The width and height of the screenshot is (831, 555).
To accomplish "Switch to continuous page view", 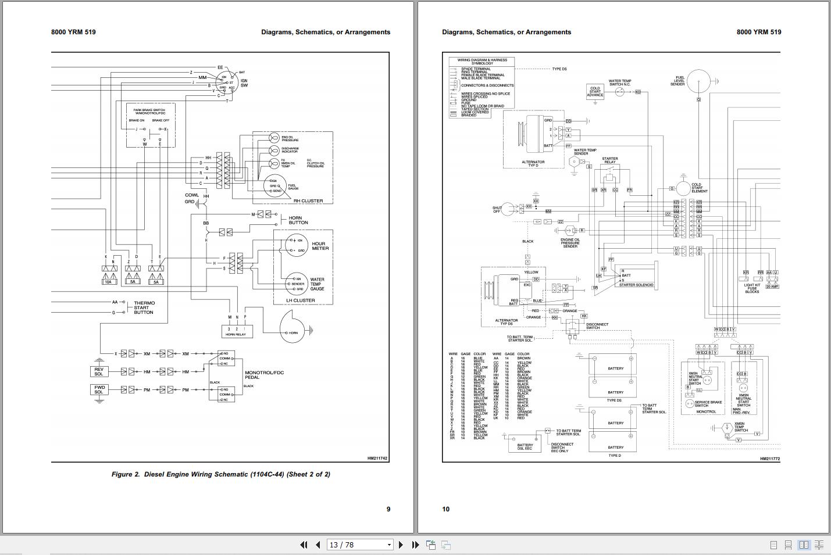I will point(789,545).
